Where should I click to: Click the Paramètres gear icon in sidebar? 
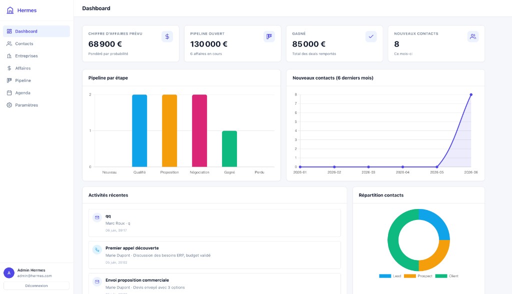(9, 105)
